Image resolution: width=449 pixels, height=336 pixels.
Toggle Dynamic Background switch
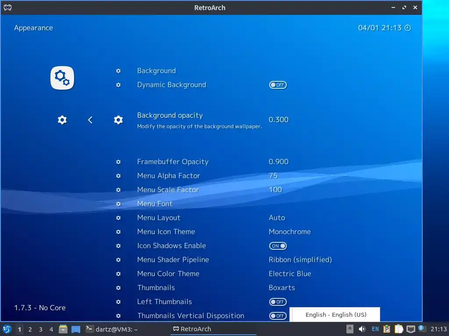click(278, 85)
